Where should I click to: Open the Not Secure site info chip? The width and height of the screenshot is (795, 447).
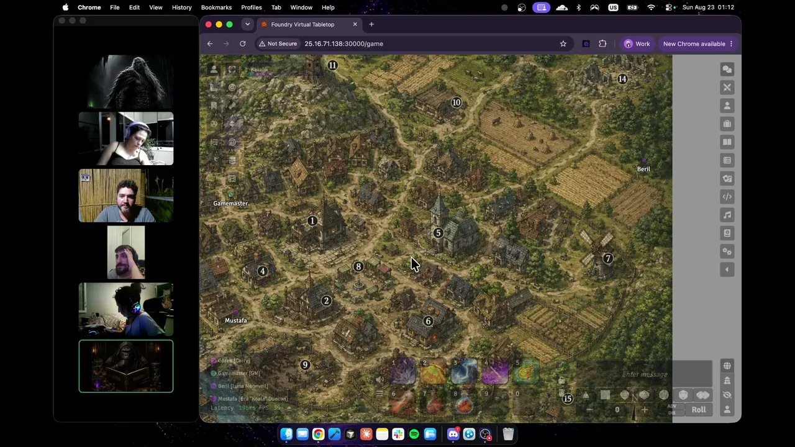pos(278,43)
